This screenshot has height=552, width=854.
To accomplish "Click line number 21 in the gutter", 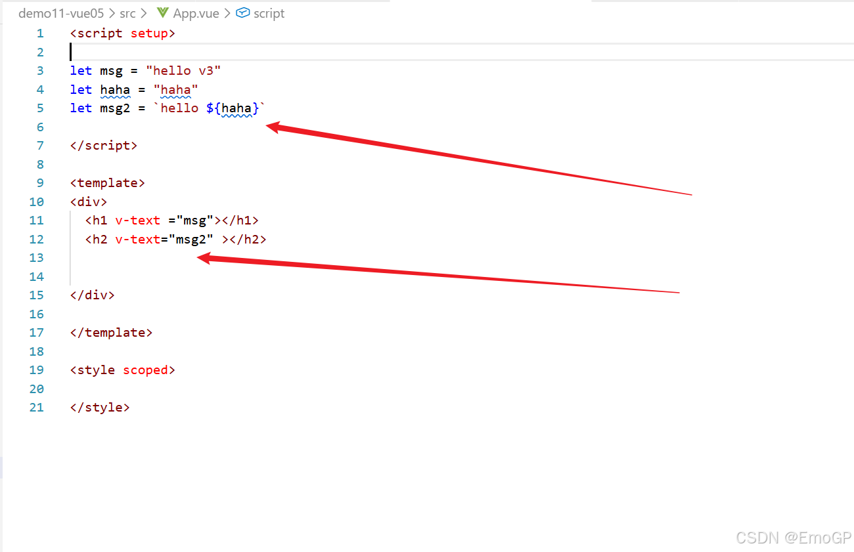I will tap(37, 408).
